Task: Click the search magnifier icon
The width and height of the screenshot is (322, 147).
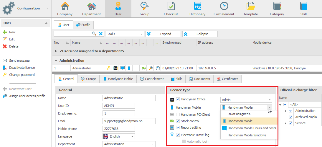Action: click(x=94, y=34)
